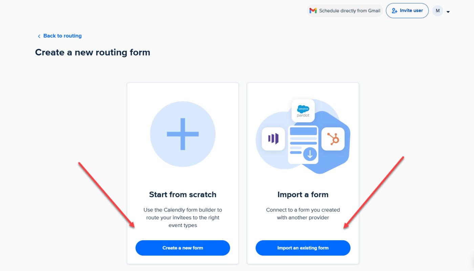
Task: Click the Gmail icon in the top bar
Action: click(x=313, y=10)
